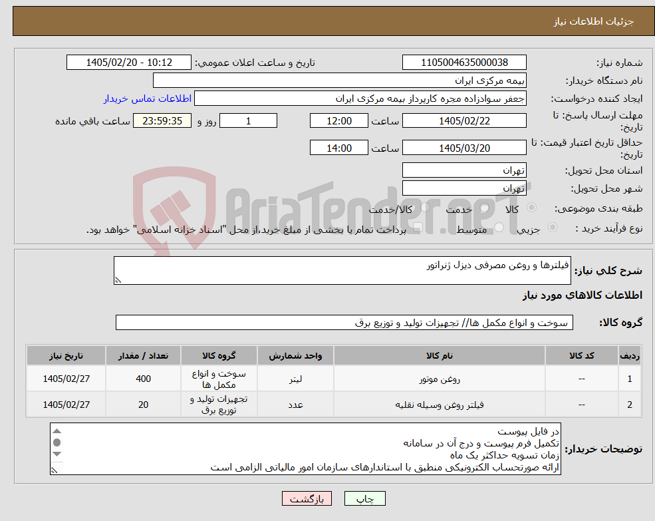Open the اطلاعات تماس خریدار link
This screenshot has width=655, height=521.
point(148,98)
